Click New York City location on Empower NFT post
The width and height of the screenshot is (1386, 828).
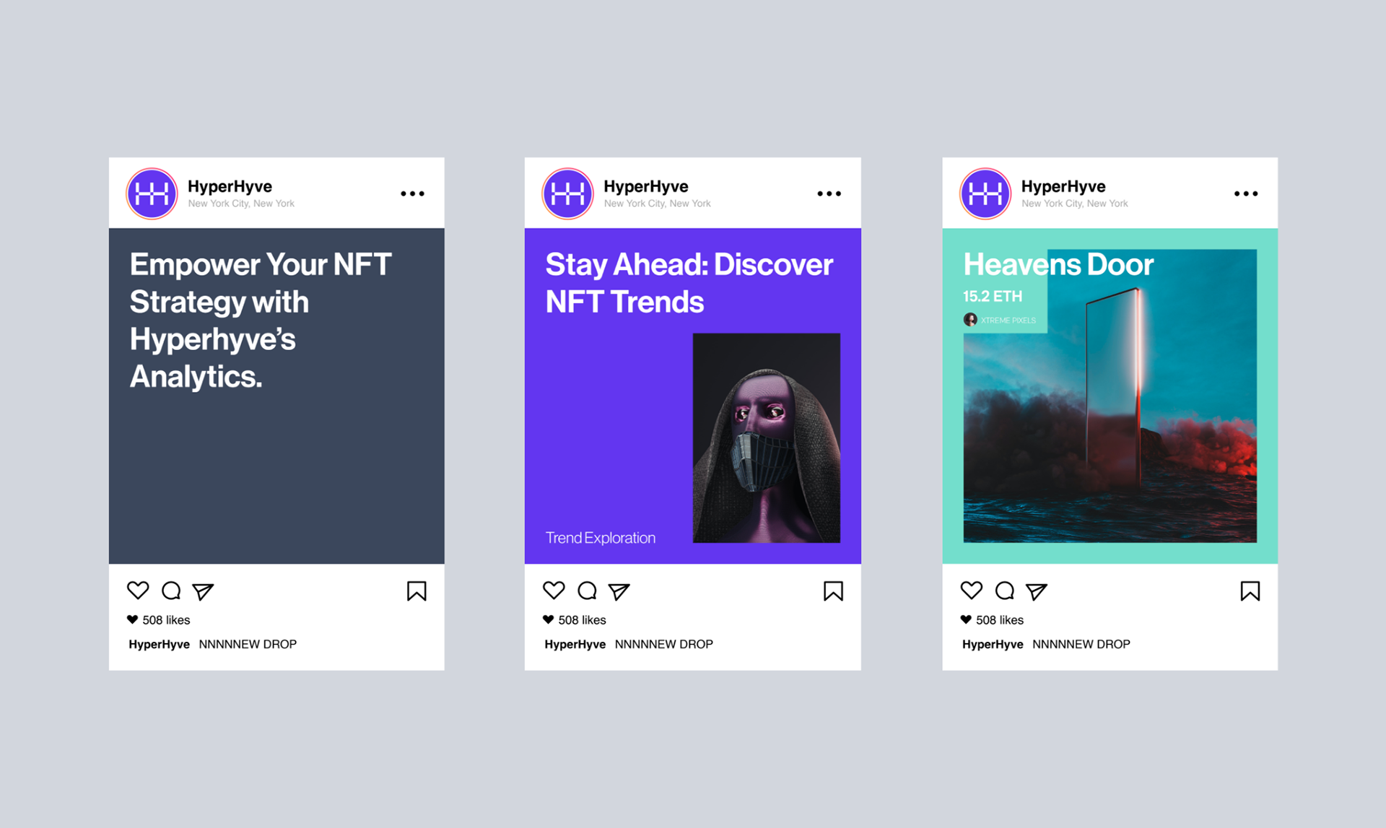(x=241, y=204)
